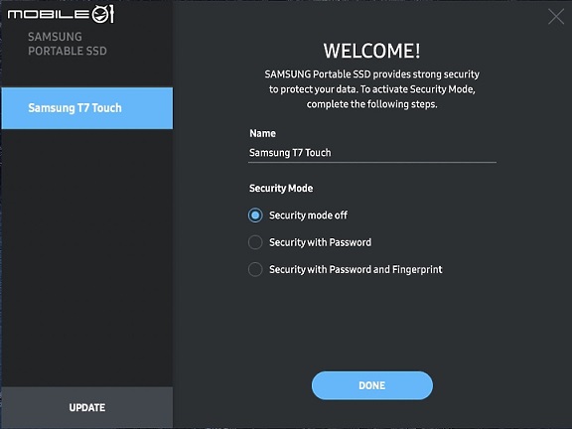Click the 'Security with Password' option text
The width and height of the screenshot is (572, 429).
point(321,242)
